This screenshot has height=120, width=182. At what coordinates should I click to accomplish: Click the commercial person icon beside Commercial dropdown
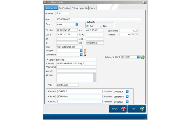click(x=85, y=55)
